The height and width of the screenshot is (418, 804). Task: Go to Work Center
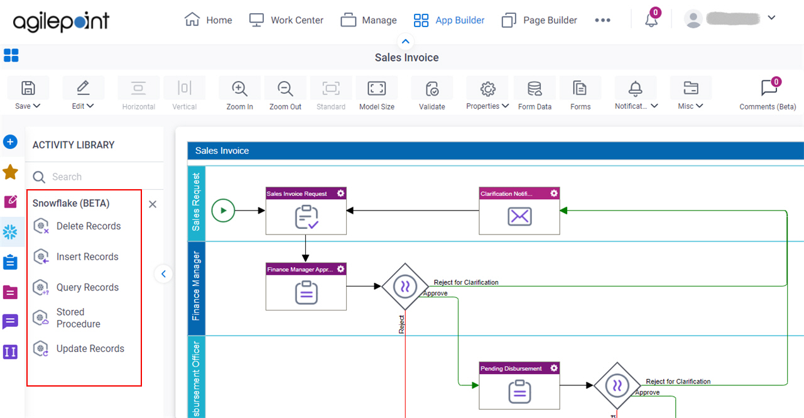click(286, 20)
